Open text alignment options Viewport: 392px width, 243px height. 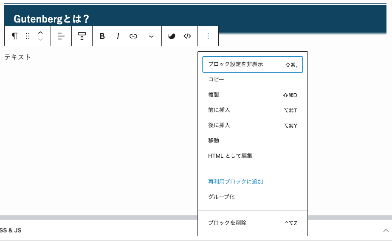61,36
